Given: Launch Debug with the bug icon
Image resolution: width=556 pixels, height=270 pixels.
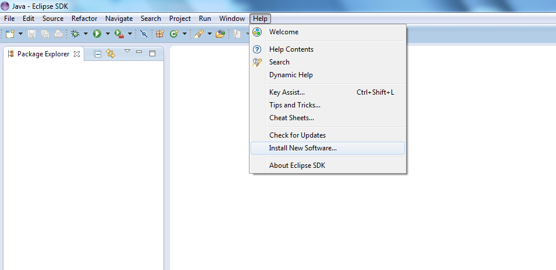Looking at the screenshot, I should (x=75, y=34).
